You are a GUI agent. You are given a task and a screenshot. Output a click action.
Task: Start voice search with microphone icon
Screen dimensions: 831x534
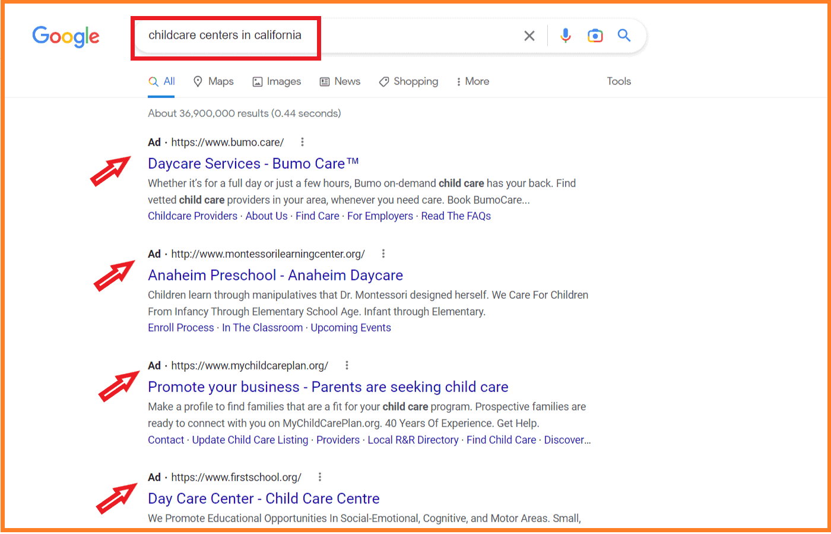click(566, 36)
